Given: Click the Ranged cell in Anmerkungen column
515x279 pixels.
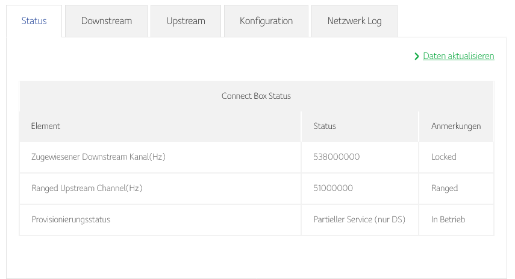Looking at the screenshot, I should click(x=445, y=188).
